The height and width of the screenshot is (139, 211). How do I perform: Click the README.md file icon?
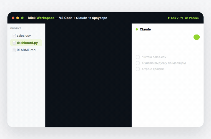tap(14, 50)
